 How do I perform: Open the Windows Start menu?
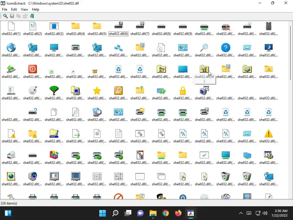pyautogui.click(x=102, y=213)
